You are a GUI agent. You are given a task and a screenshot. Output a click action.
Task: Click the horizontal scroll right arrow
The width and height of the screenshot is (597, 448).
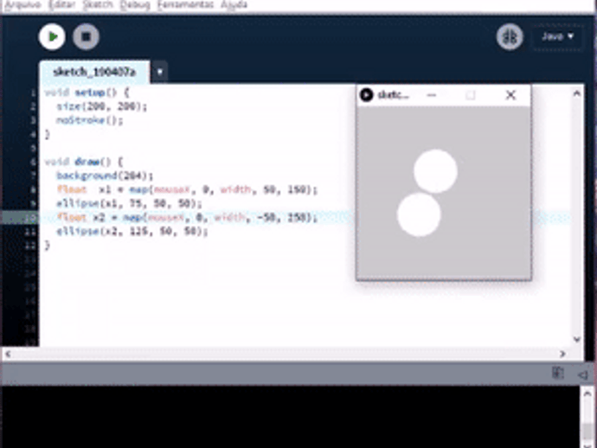point(562,354)
